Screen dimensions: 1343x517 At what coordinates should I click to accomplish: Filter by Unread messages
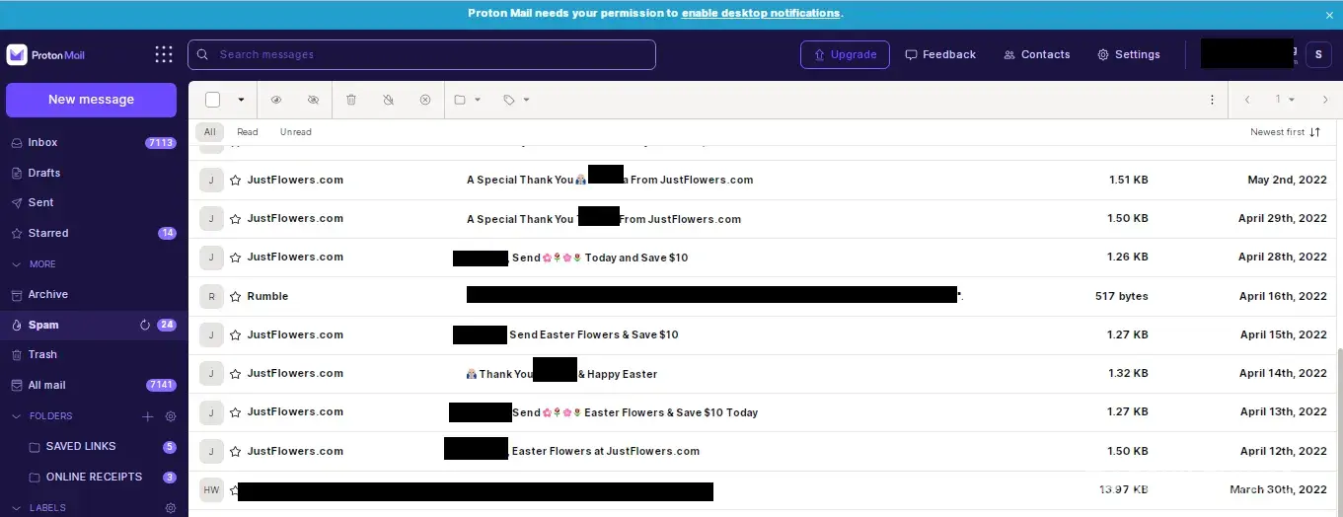click(296, 132)
